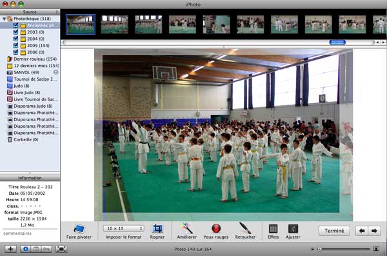The width and height of the screenshot is (387, 256).
Task: Click the Information panel header
Action: coord(30,178)
